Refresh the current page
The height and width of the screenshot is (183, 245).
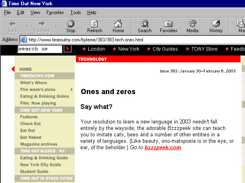point(95,26)
